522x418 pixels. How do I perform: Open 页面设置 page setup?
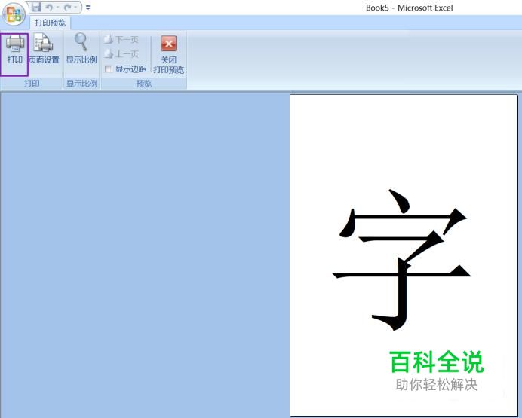(44, 49)
